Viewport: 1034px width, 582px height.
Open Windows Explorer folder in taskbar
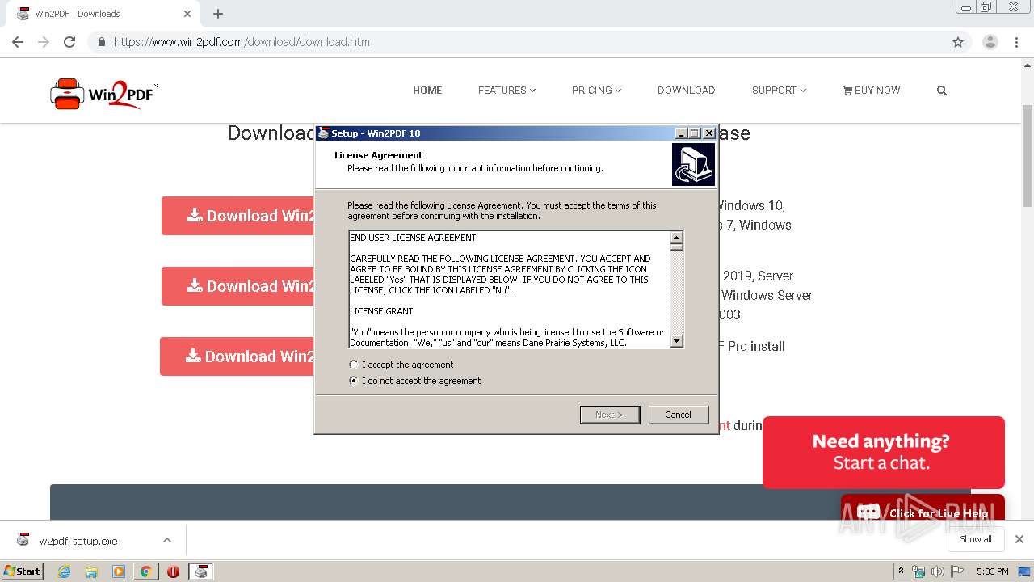pyautogui.click(x=91, y=571)
